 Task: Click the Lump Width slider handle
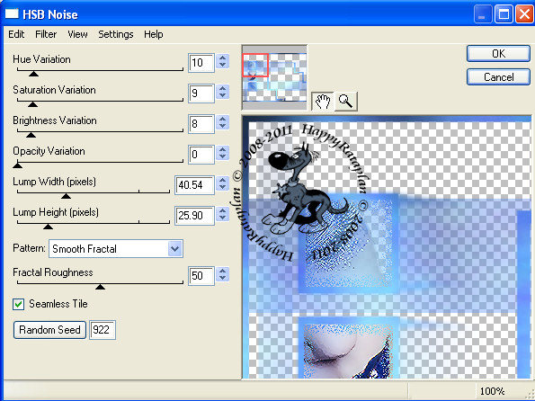tap(66, 196)
